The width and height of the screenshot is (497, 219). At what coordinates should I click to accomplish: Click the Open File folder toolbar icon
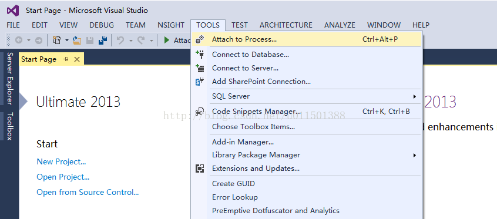coord(77,41)
